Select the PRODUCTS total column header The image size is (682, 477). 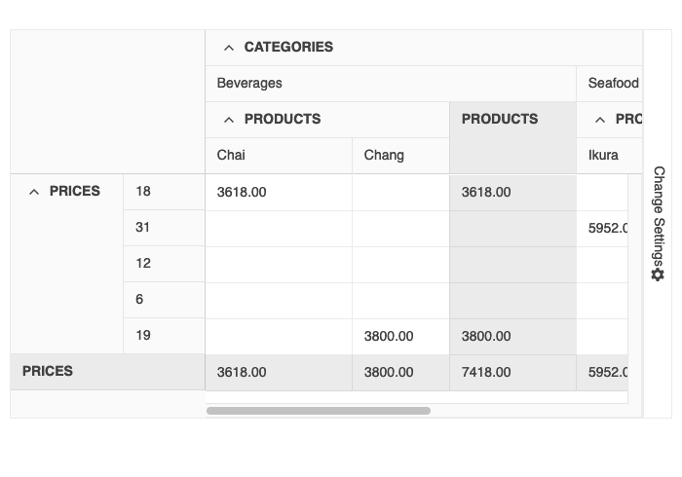click(x=500, y=120)
